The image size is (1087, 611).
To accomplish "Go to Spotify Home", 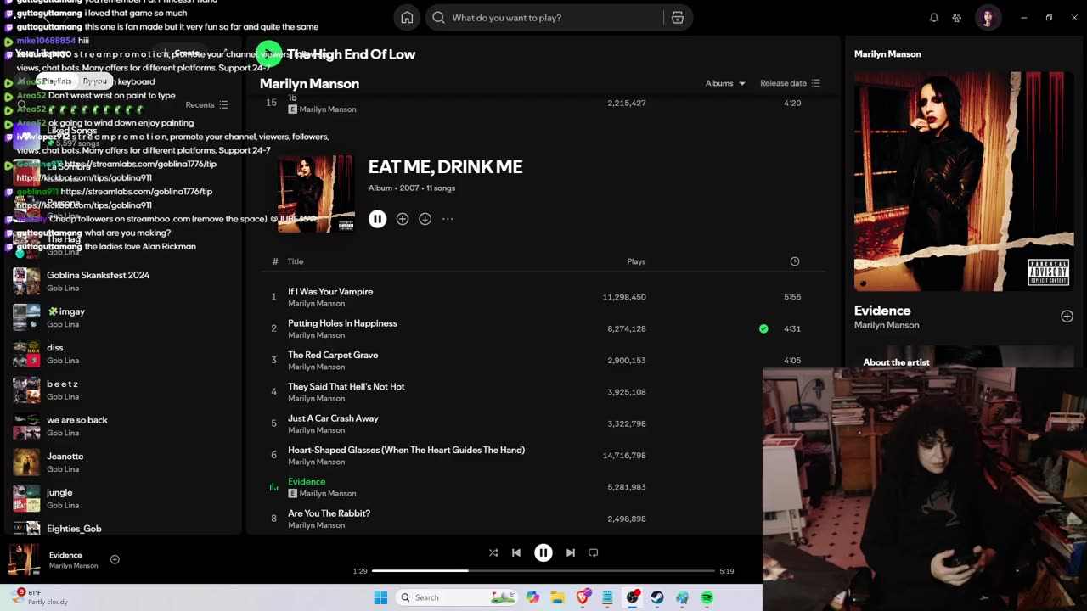I will pyautogui.click(x=407, y=17).
